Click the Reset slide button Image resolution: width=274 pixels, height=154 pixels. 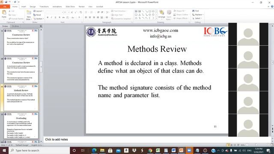(37, 15)
